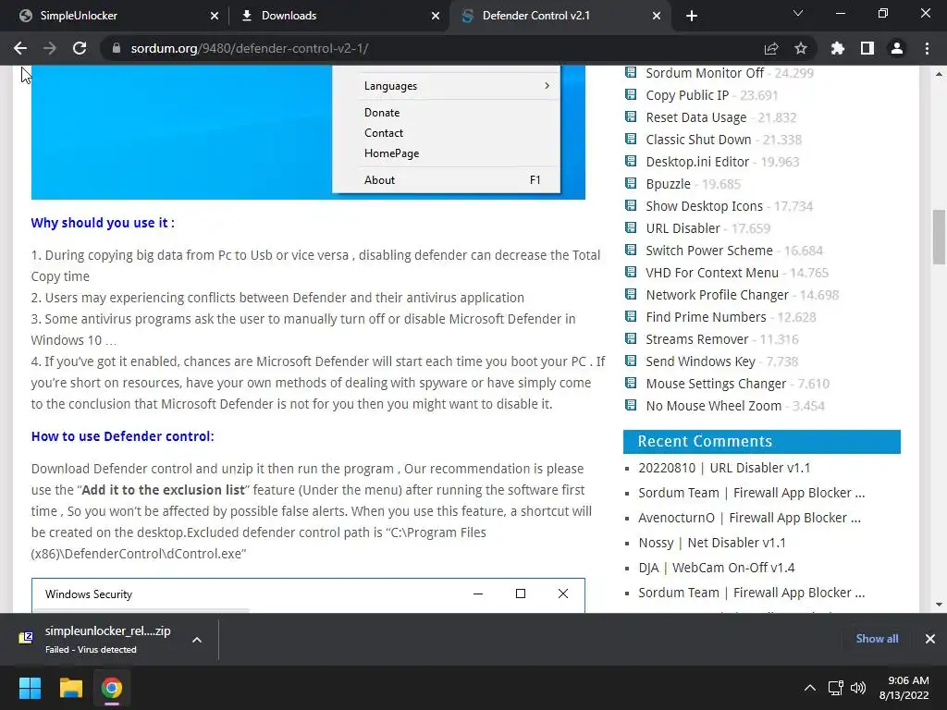Open the DJA WebCam On-Off v1.4 comment
This screenshot has height=710, width=947.
pyautogui.click(x=717, y=569)
